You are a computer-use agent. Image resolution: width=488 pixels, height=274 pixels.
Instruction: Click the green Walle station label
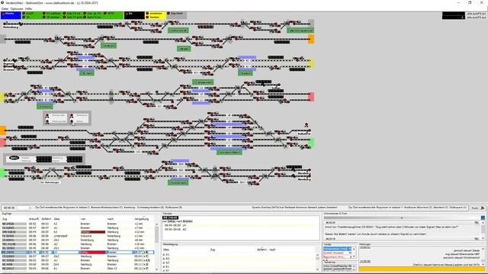click(x=184, y=49)
